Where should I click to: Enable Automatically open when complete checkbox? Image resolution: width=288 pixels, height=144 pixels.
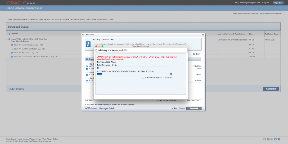point(143,77)
